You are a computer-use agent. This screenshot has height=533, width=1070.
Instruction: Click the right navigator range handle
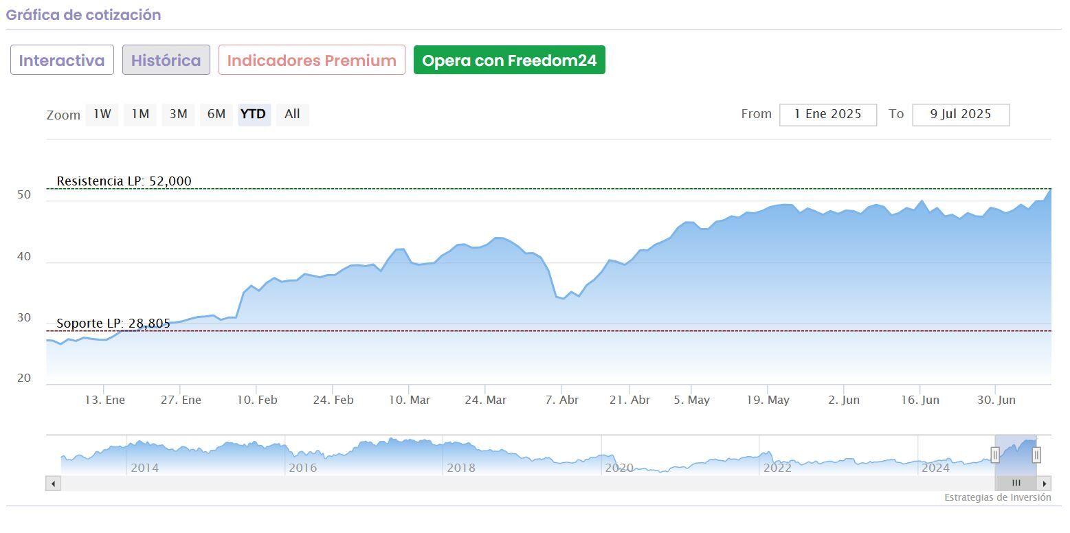coord(1036,454)
